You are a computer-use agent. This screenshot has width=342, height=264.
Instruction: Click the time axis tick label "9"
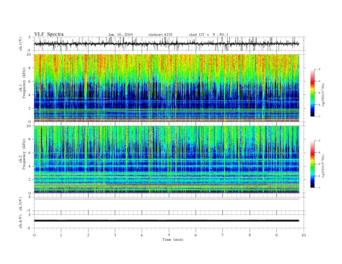point(276,235)
